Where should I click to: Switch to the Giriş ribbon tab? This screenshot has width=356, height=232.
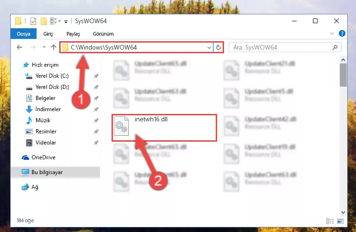click(48, 34)
